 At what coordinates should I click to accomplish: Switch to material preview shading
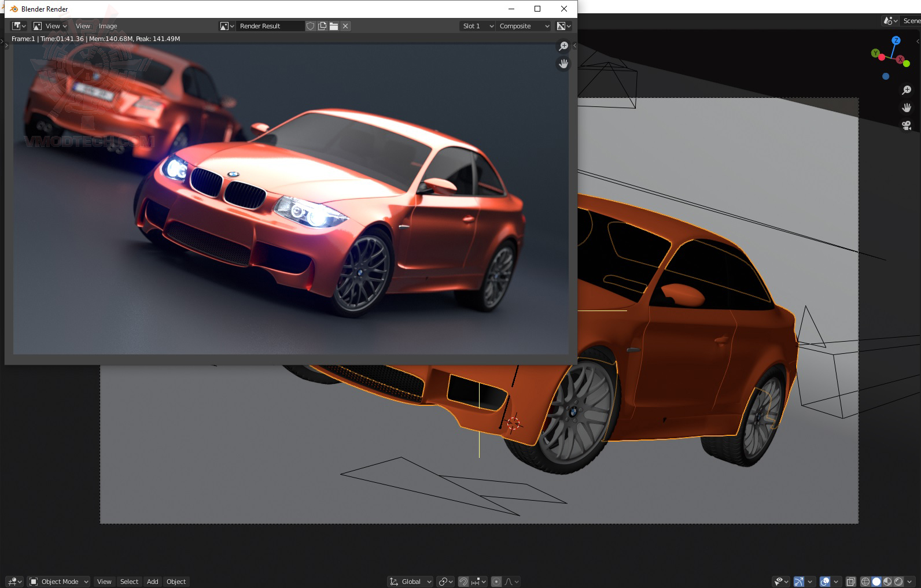(887, 582)
